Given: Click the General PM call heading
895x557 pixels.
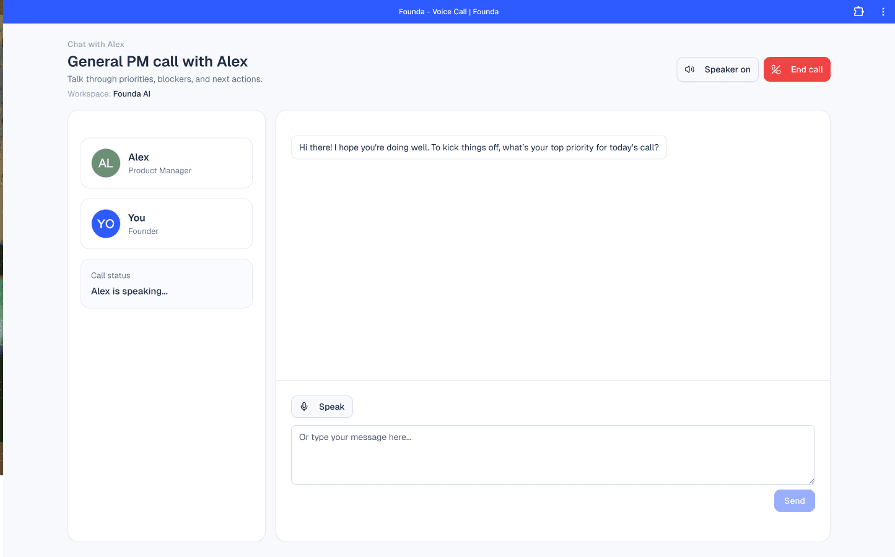Looking at the screenshot, I should pos(157,61).
